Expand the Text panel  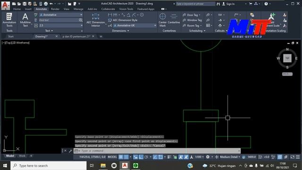49,31
